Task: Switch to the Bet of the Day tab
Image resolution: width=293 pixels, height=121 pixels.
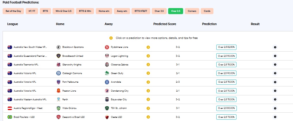Action: [13, 11]
